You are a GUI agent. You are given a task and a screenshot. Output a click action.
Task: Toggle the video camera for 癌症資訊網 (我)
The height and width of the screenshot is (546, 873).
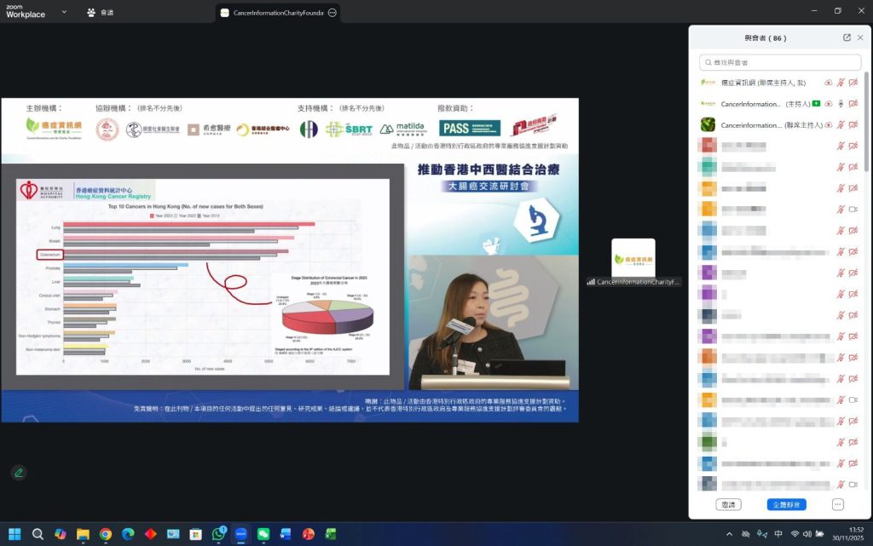(853, 83)
